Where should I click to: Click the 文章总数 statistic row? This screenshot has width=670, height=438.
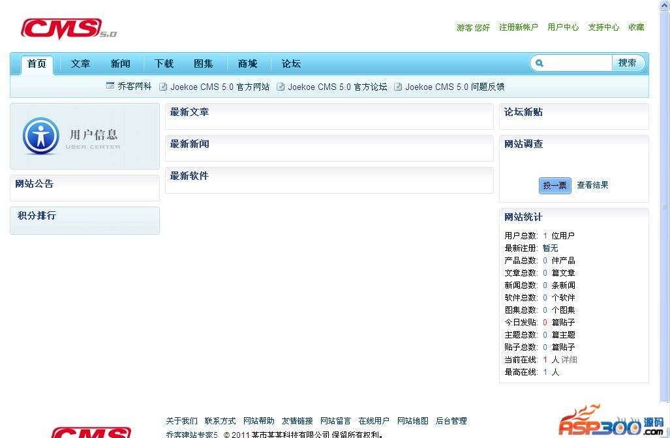click(540, 273)
